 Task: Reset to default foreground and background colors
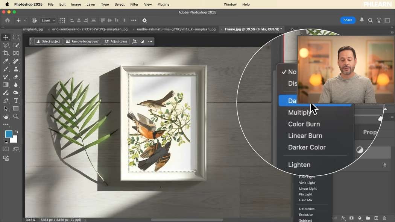click(6, 142)
